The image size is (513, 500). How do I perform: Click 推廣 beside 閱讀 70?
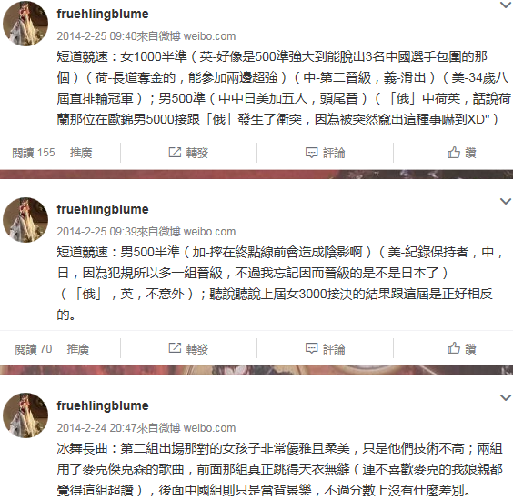click(x=78, y=349)
